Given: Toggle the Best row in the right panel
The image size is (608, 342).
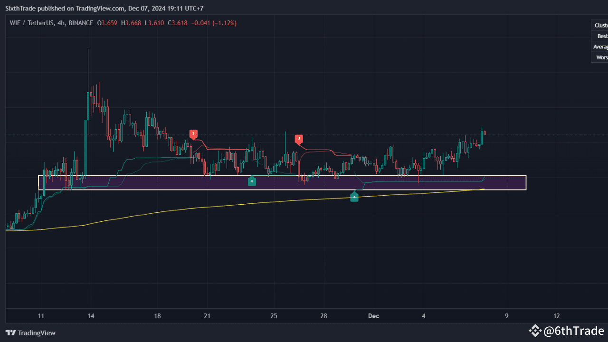Looking at the screenshot, I should 602,36.
